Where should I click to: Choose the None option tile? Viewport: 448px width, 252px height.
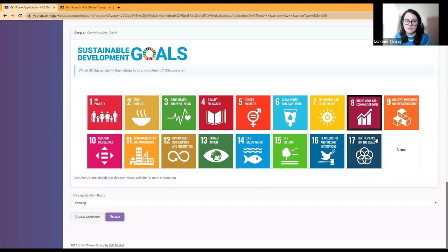tap(401, 150)
